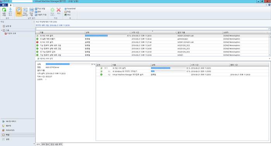Select the job started at 11:23:58
The image size is (271, 146).
pyautogui.click(x=152, y=52)
